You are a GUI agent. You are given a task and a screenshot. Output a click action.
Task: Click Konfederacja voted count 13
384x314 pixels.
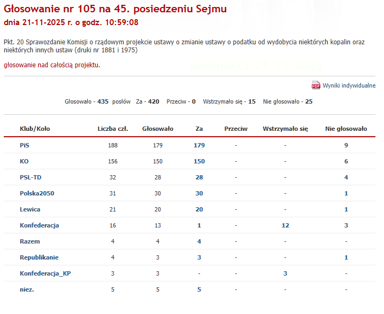(158, 225)
